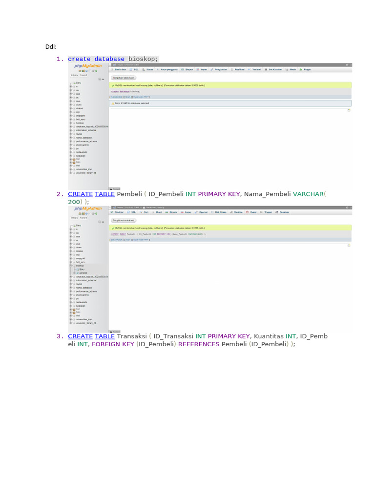Click CREATE link in the Transaksi statement
This screenshot has height=500, width=375.
[x=81, y=336]
